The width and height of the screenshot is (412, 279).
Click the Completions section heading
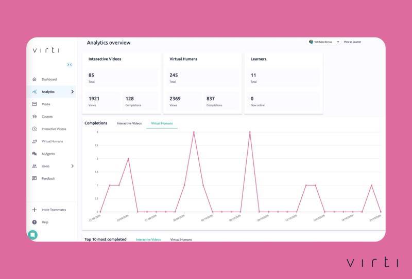[x=96, y=123]
